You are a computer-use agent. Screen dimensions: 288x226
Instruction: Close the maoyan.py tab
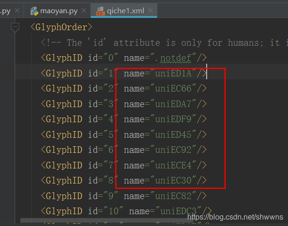pos(84,11)
